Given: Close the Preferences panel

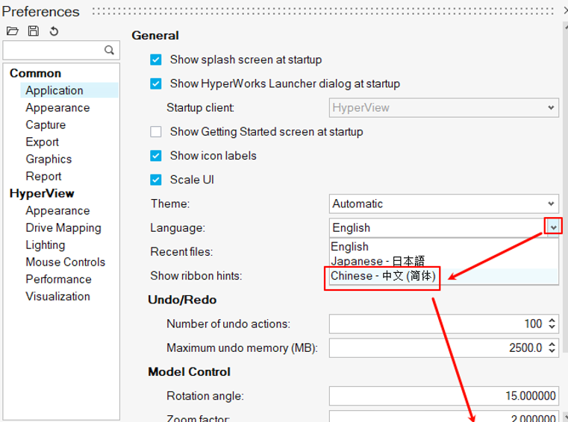Looking at the screenshot, I should (562, 11).
